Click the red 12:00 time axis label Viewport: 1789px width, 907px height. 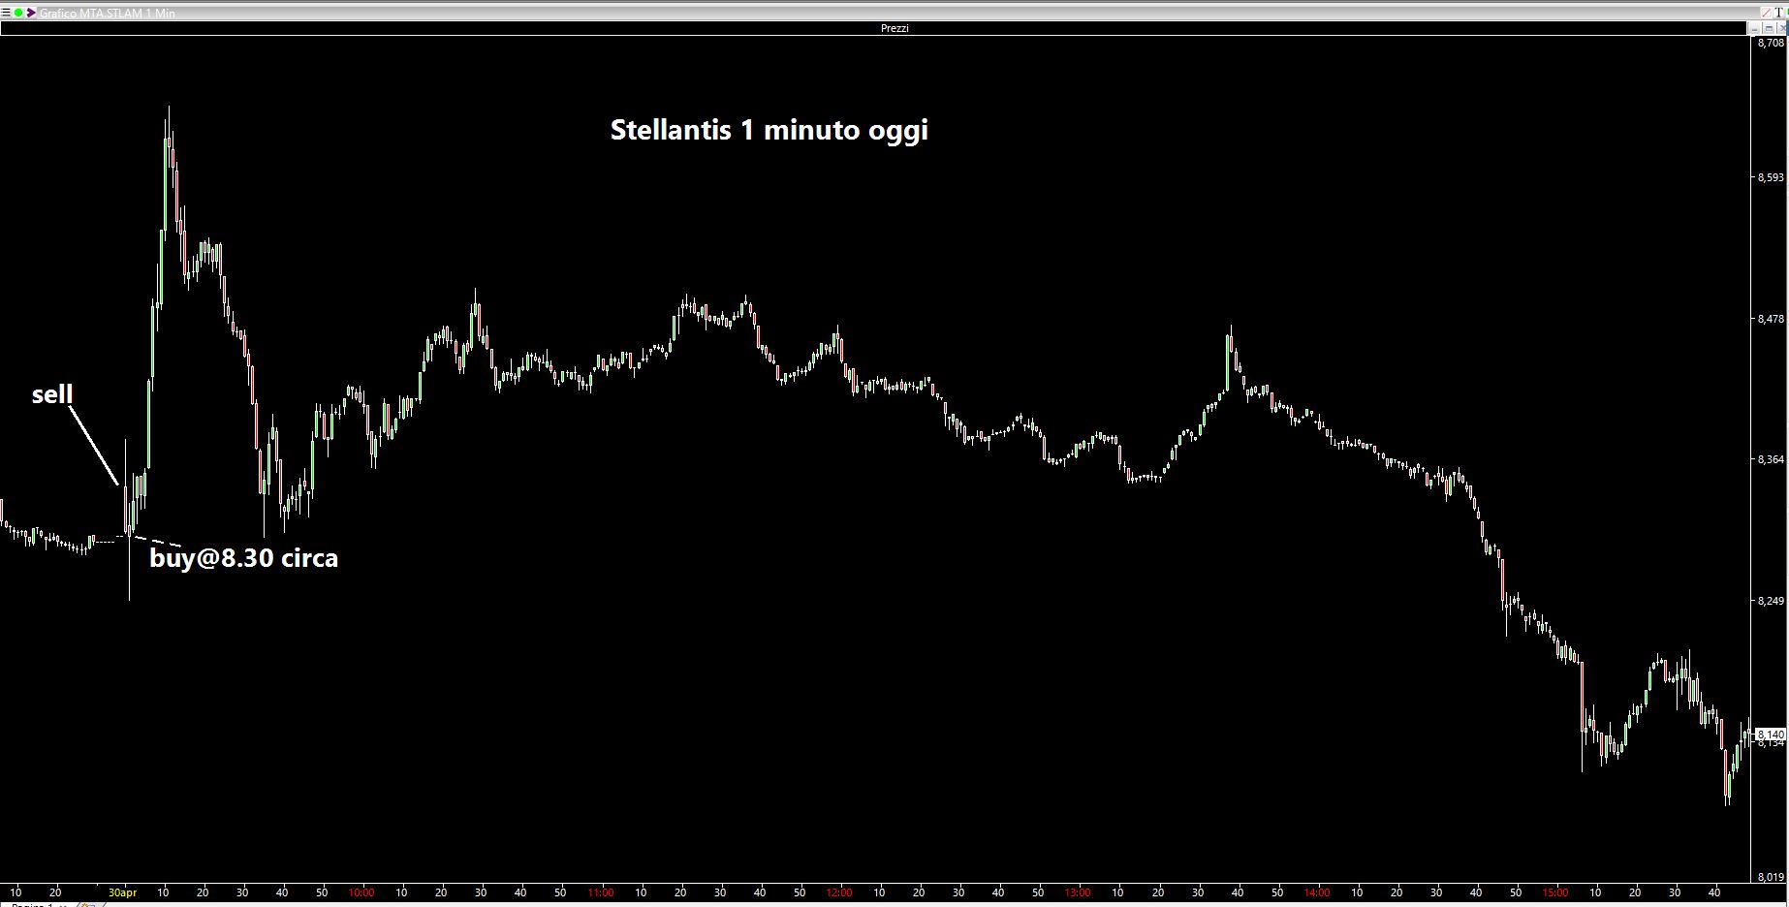pyautogui.click(x=839, y=892)
